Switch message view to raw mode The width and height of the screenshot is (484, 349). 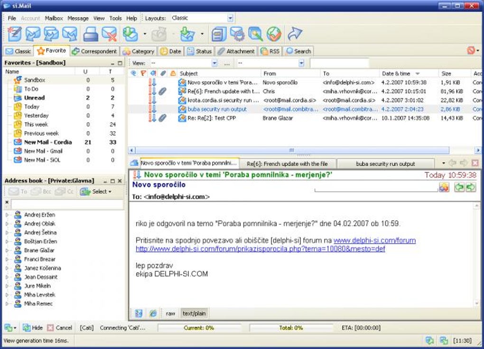[x=170, y=313]
